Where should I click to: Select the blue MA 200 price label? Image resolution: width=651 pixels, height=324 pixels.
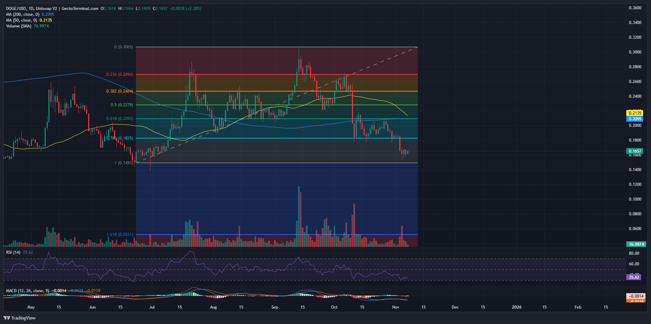coord(635,119)
